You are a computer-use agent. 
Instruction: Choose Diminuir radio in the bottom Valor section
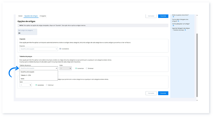click(47, 85)
